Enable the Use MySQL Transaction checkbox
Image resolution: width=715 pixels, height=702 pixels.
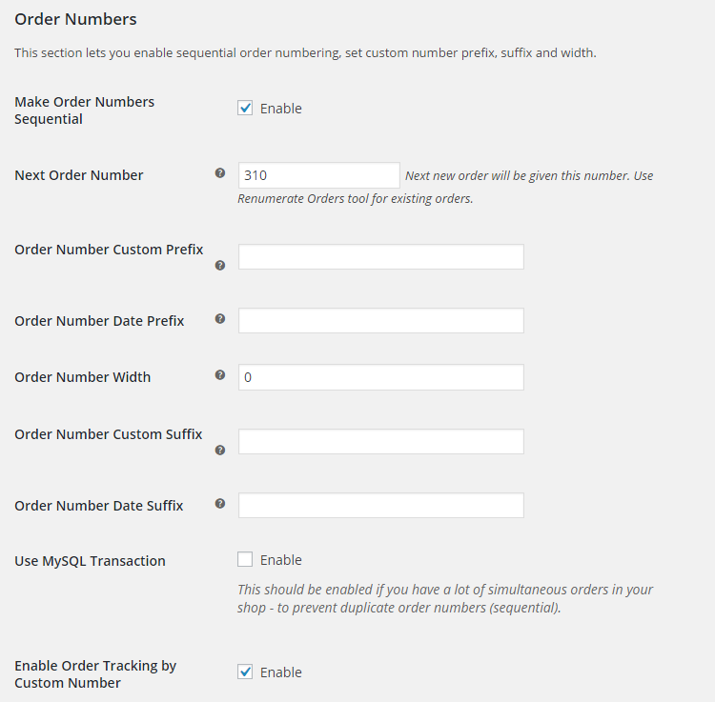[245, 559]
